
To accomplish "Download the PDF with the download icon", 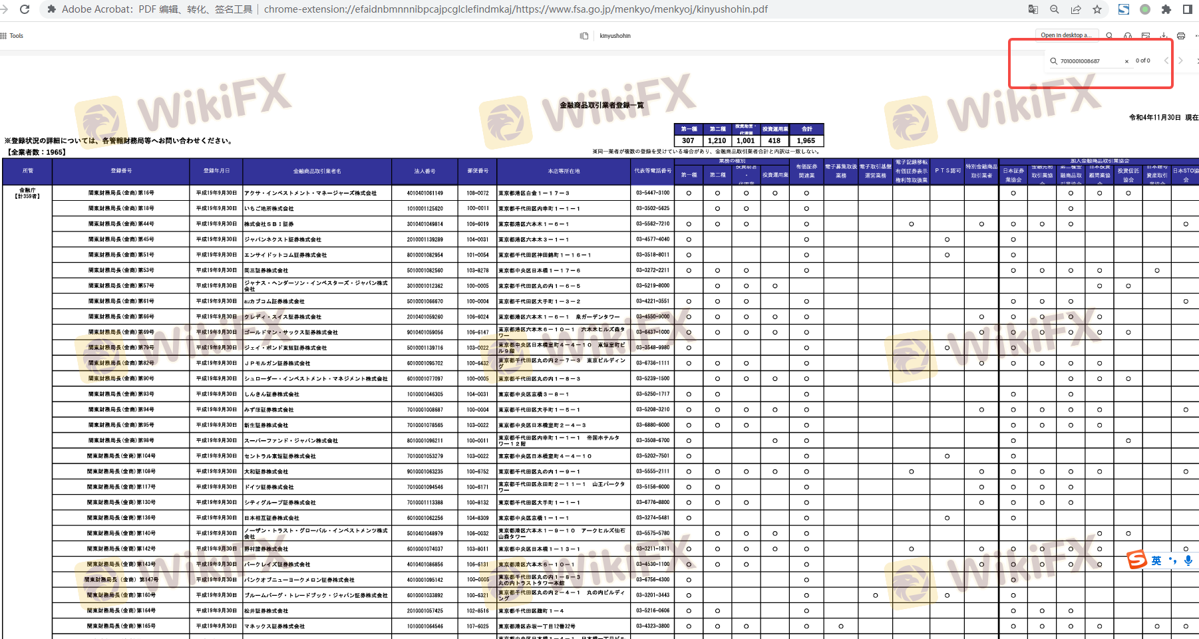I will pos(1163,36).
